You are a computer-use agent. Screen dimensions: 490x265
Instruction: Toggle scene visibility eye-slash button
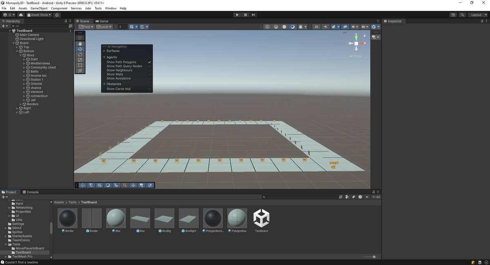345,27
